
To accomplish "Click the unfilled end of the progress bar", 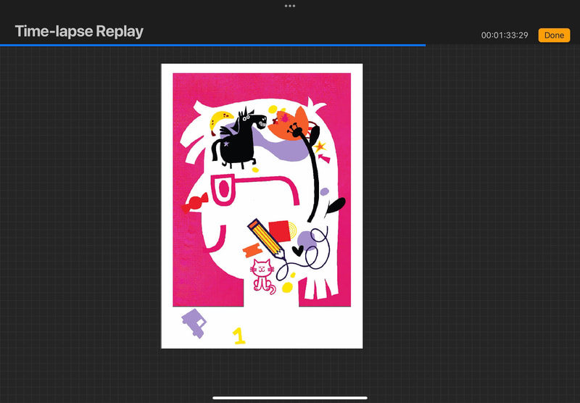I will click(502, 45).
